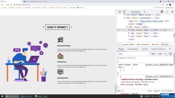Expand the third div box node

pyautogui.click(x=129, y=36)
